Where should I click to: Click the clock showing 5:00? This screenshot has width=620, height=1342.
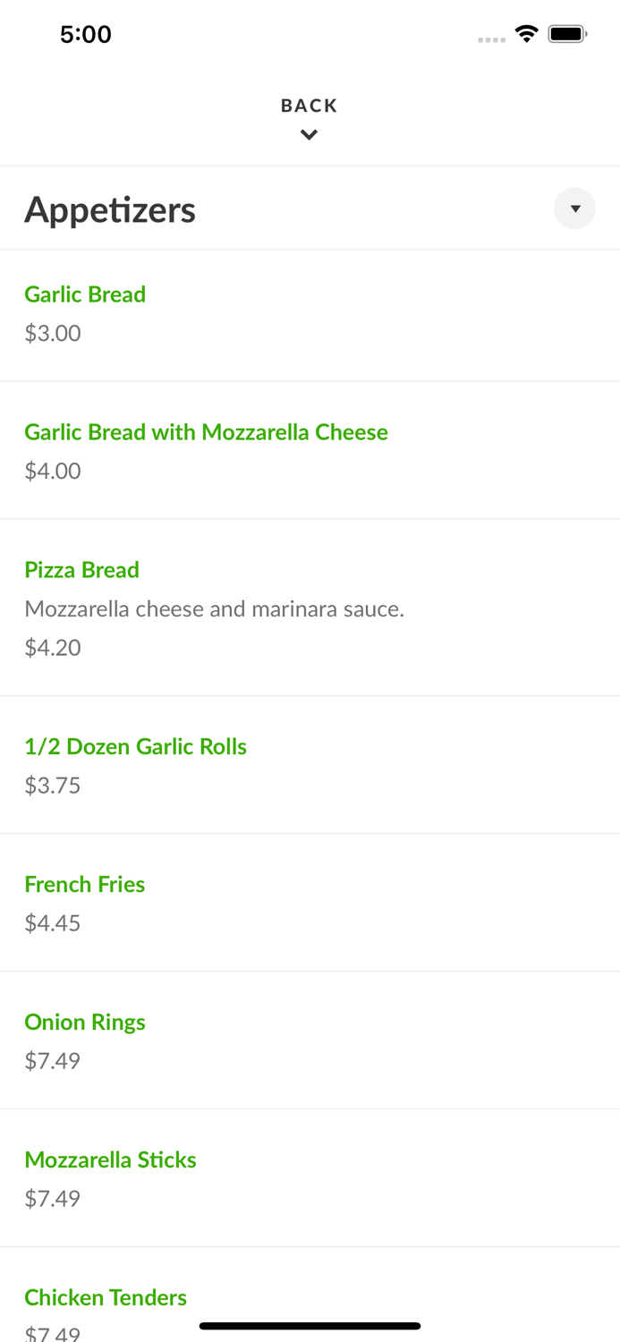coord(86,34)
